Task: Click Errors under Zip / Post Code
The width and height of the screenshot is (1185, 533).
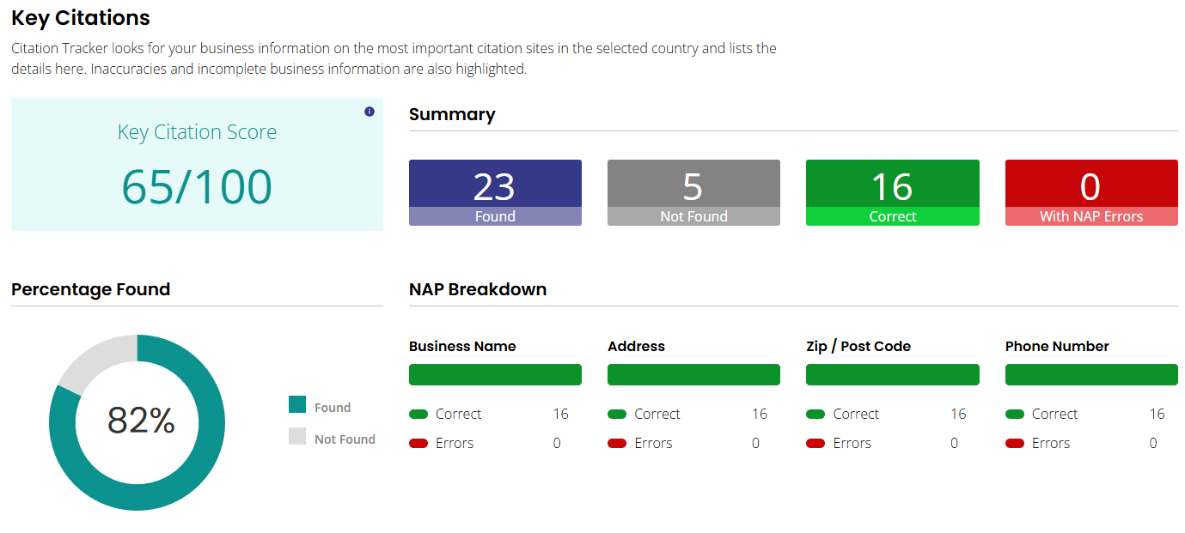Action: pyautogui.click(x=852, y=443)
